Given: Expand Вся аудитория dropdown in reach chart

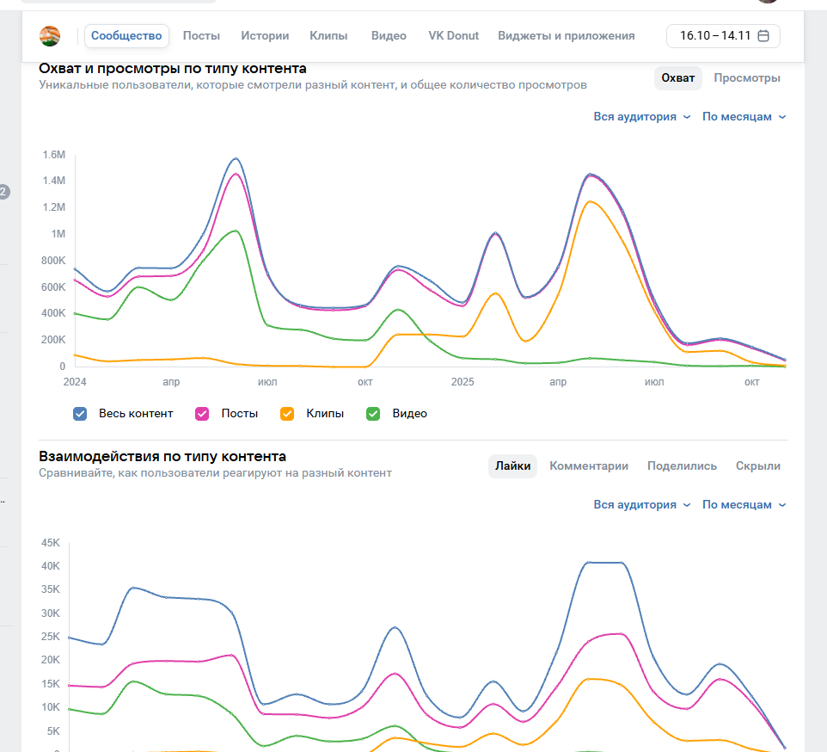Looking at the screenshot, I should pos(641,117).
